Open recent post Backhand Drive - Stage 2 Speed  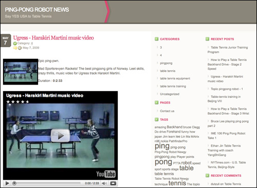(x=227, y=64)
